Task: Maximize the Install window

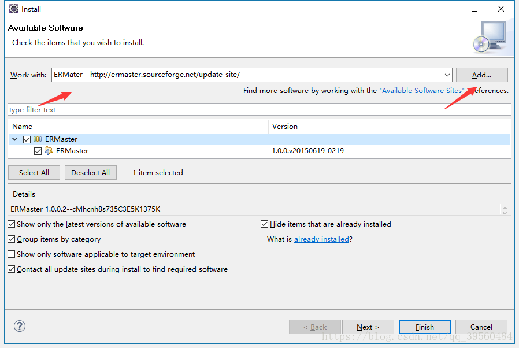Action: tap(474, 9)
